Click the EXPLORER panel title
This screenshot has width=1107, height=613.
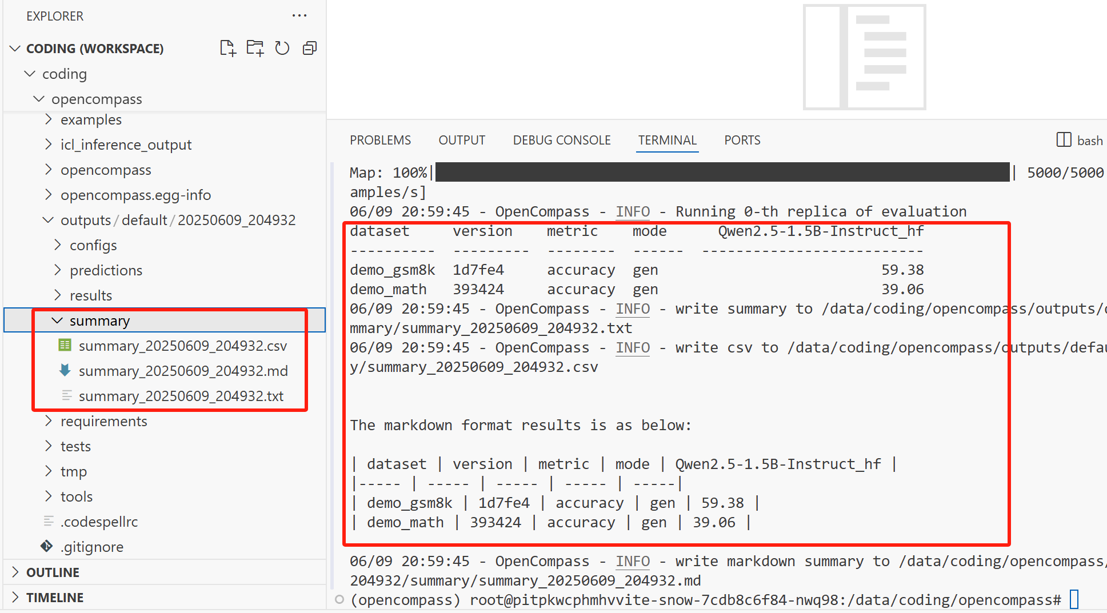coord(55,16)
